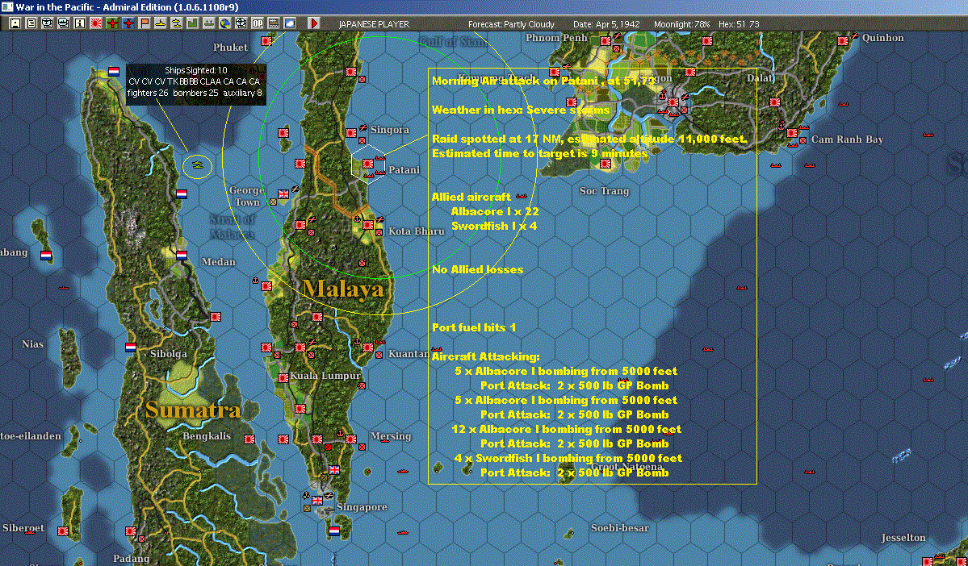The width and height of the screenshot is (968, 566).
Task: Click the save game floppy icon
Action: (x=15, y=23)
